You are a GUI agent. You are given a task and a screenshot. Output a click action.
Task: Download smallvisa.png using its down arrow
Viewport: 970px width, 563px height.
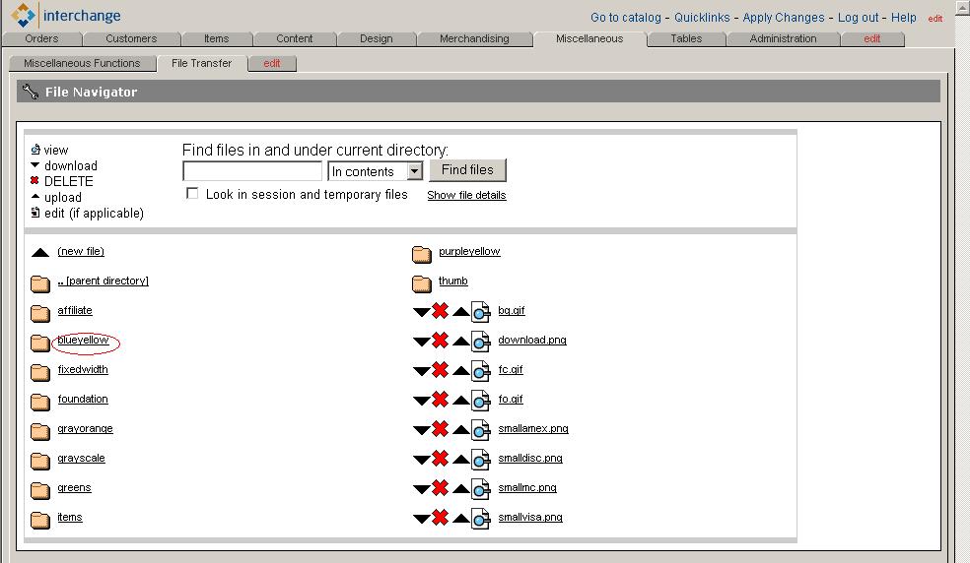(421, 520)
